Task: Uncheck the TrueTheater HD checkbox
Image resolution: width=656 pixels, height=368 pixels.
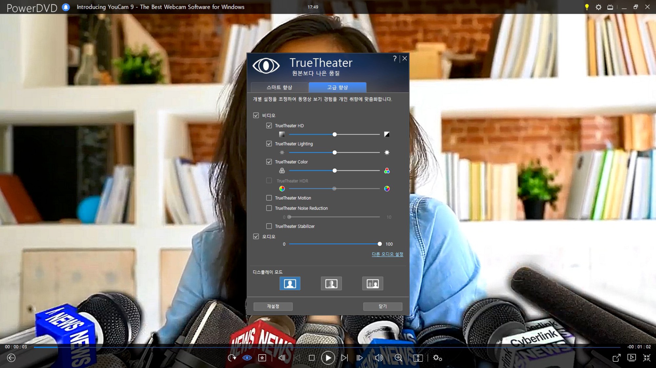Action: tap(269, 126)
